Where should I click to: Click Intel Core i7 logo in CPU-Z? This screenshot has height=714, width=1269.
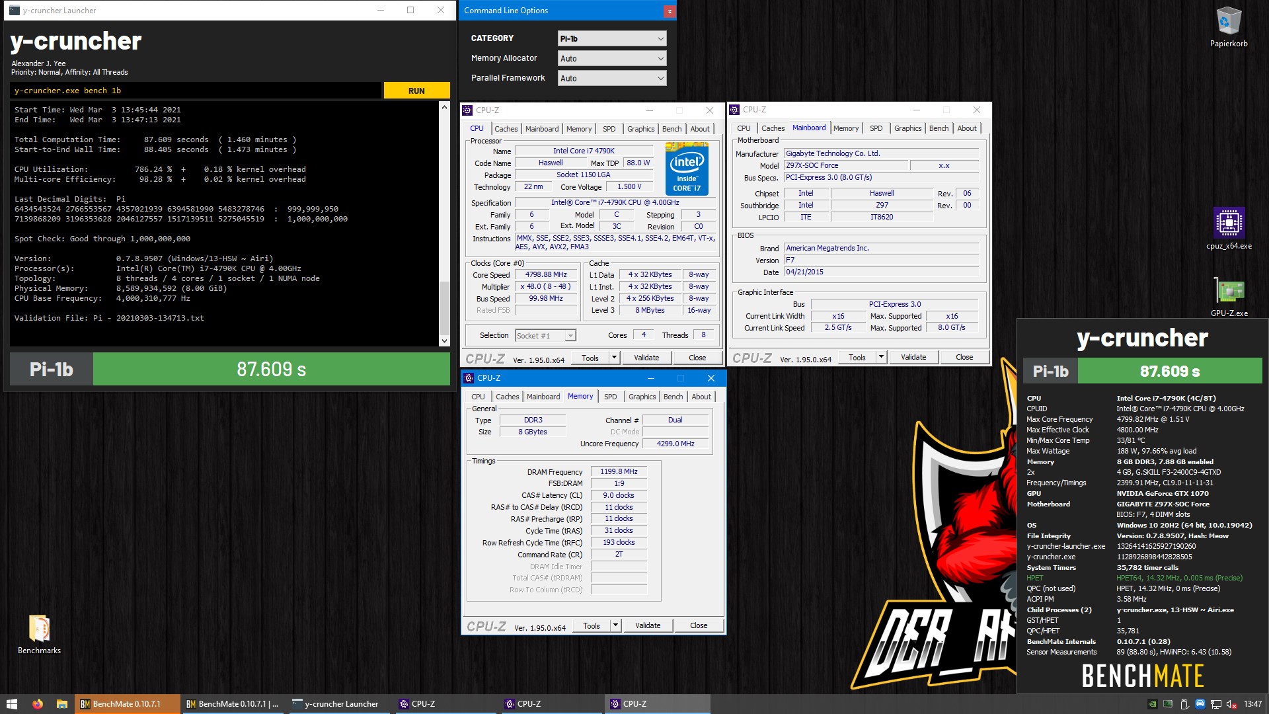tap(687, 169)
